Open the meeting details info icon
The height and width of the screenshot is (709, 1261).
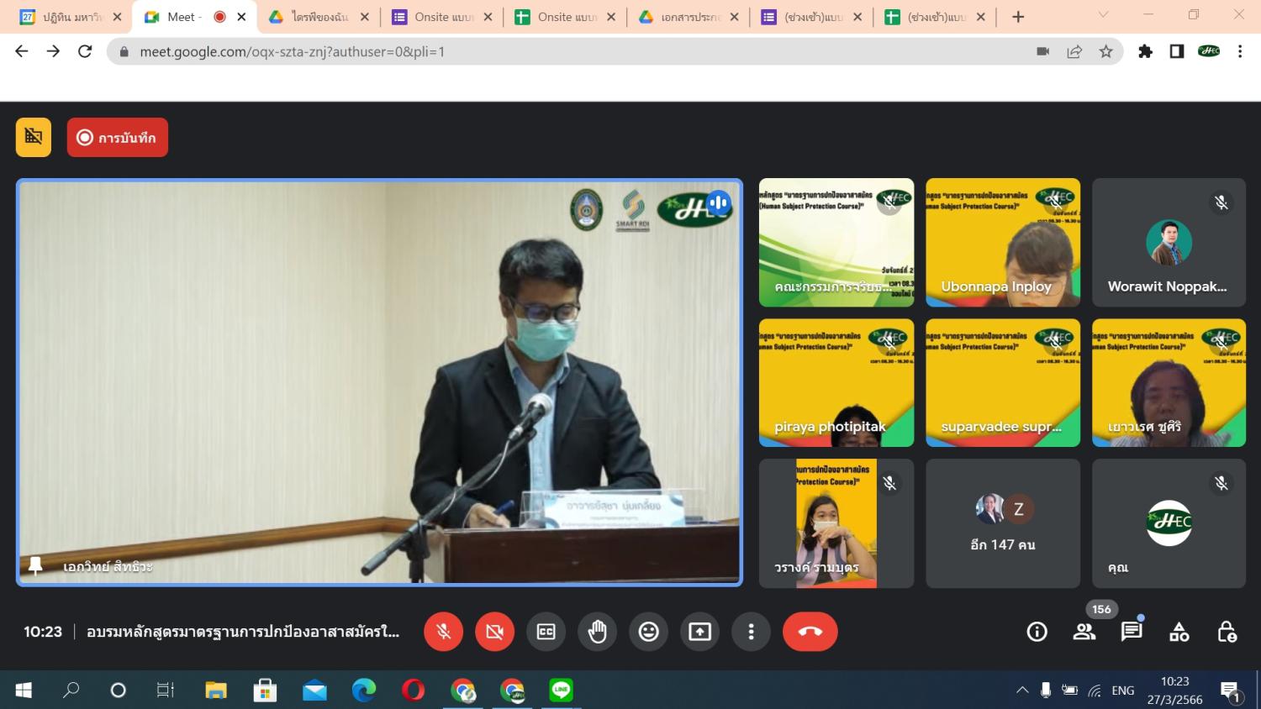pyautogui.click(x=1037, y=632)
